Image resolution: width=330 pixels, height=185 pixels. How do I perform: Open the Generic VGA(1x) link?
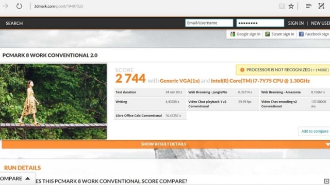179,81
